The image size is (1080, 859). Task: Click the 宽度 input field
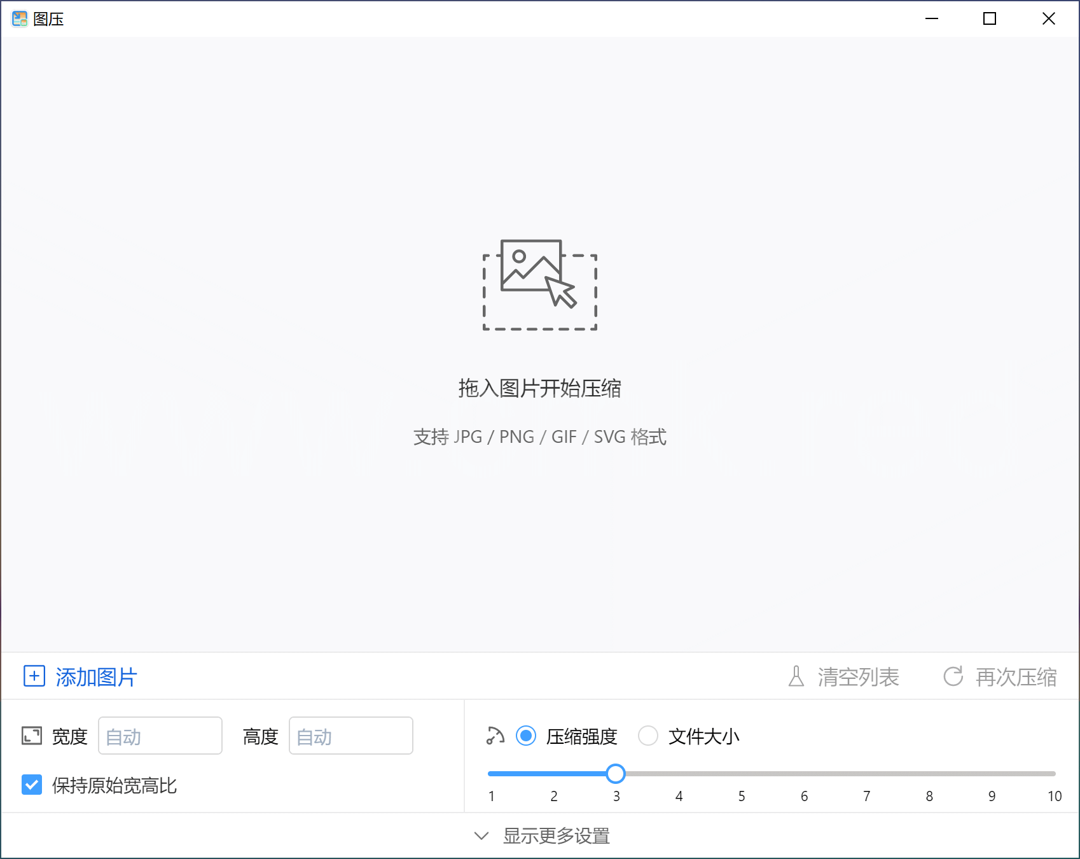pos(160,736)
